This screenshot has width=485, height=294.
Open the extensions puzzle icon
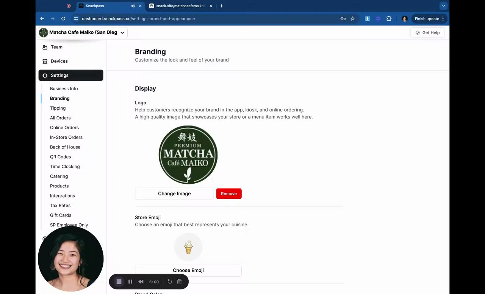pos(389,19)
